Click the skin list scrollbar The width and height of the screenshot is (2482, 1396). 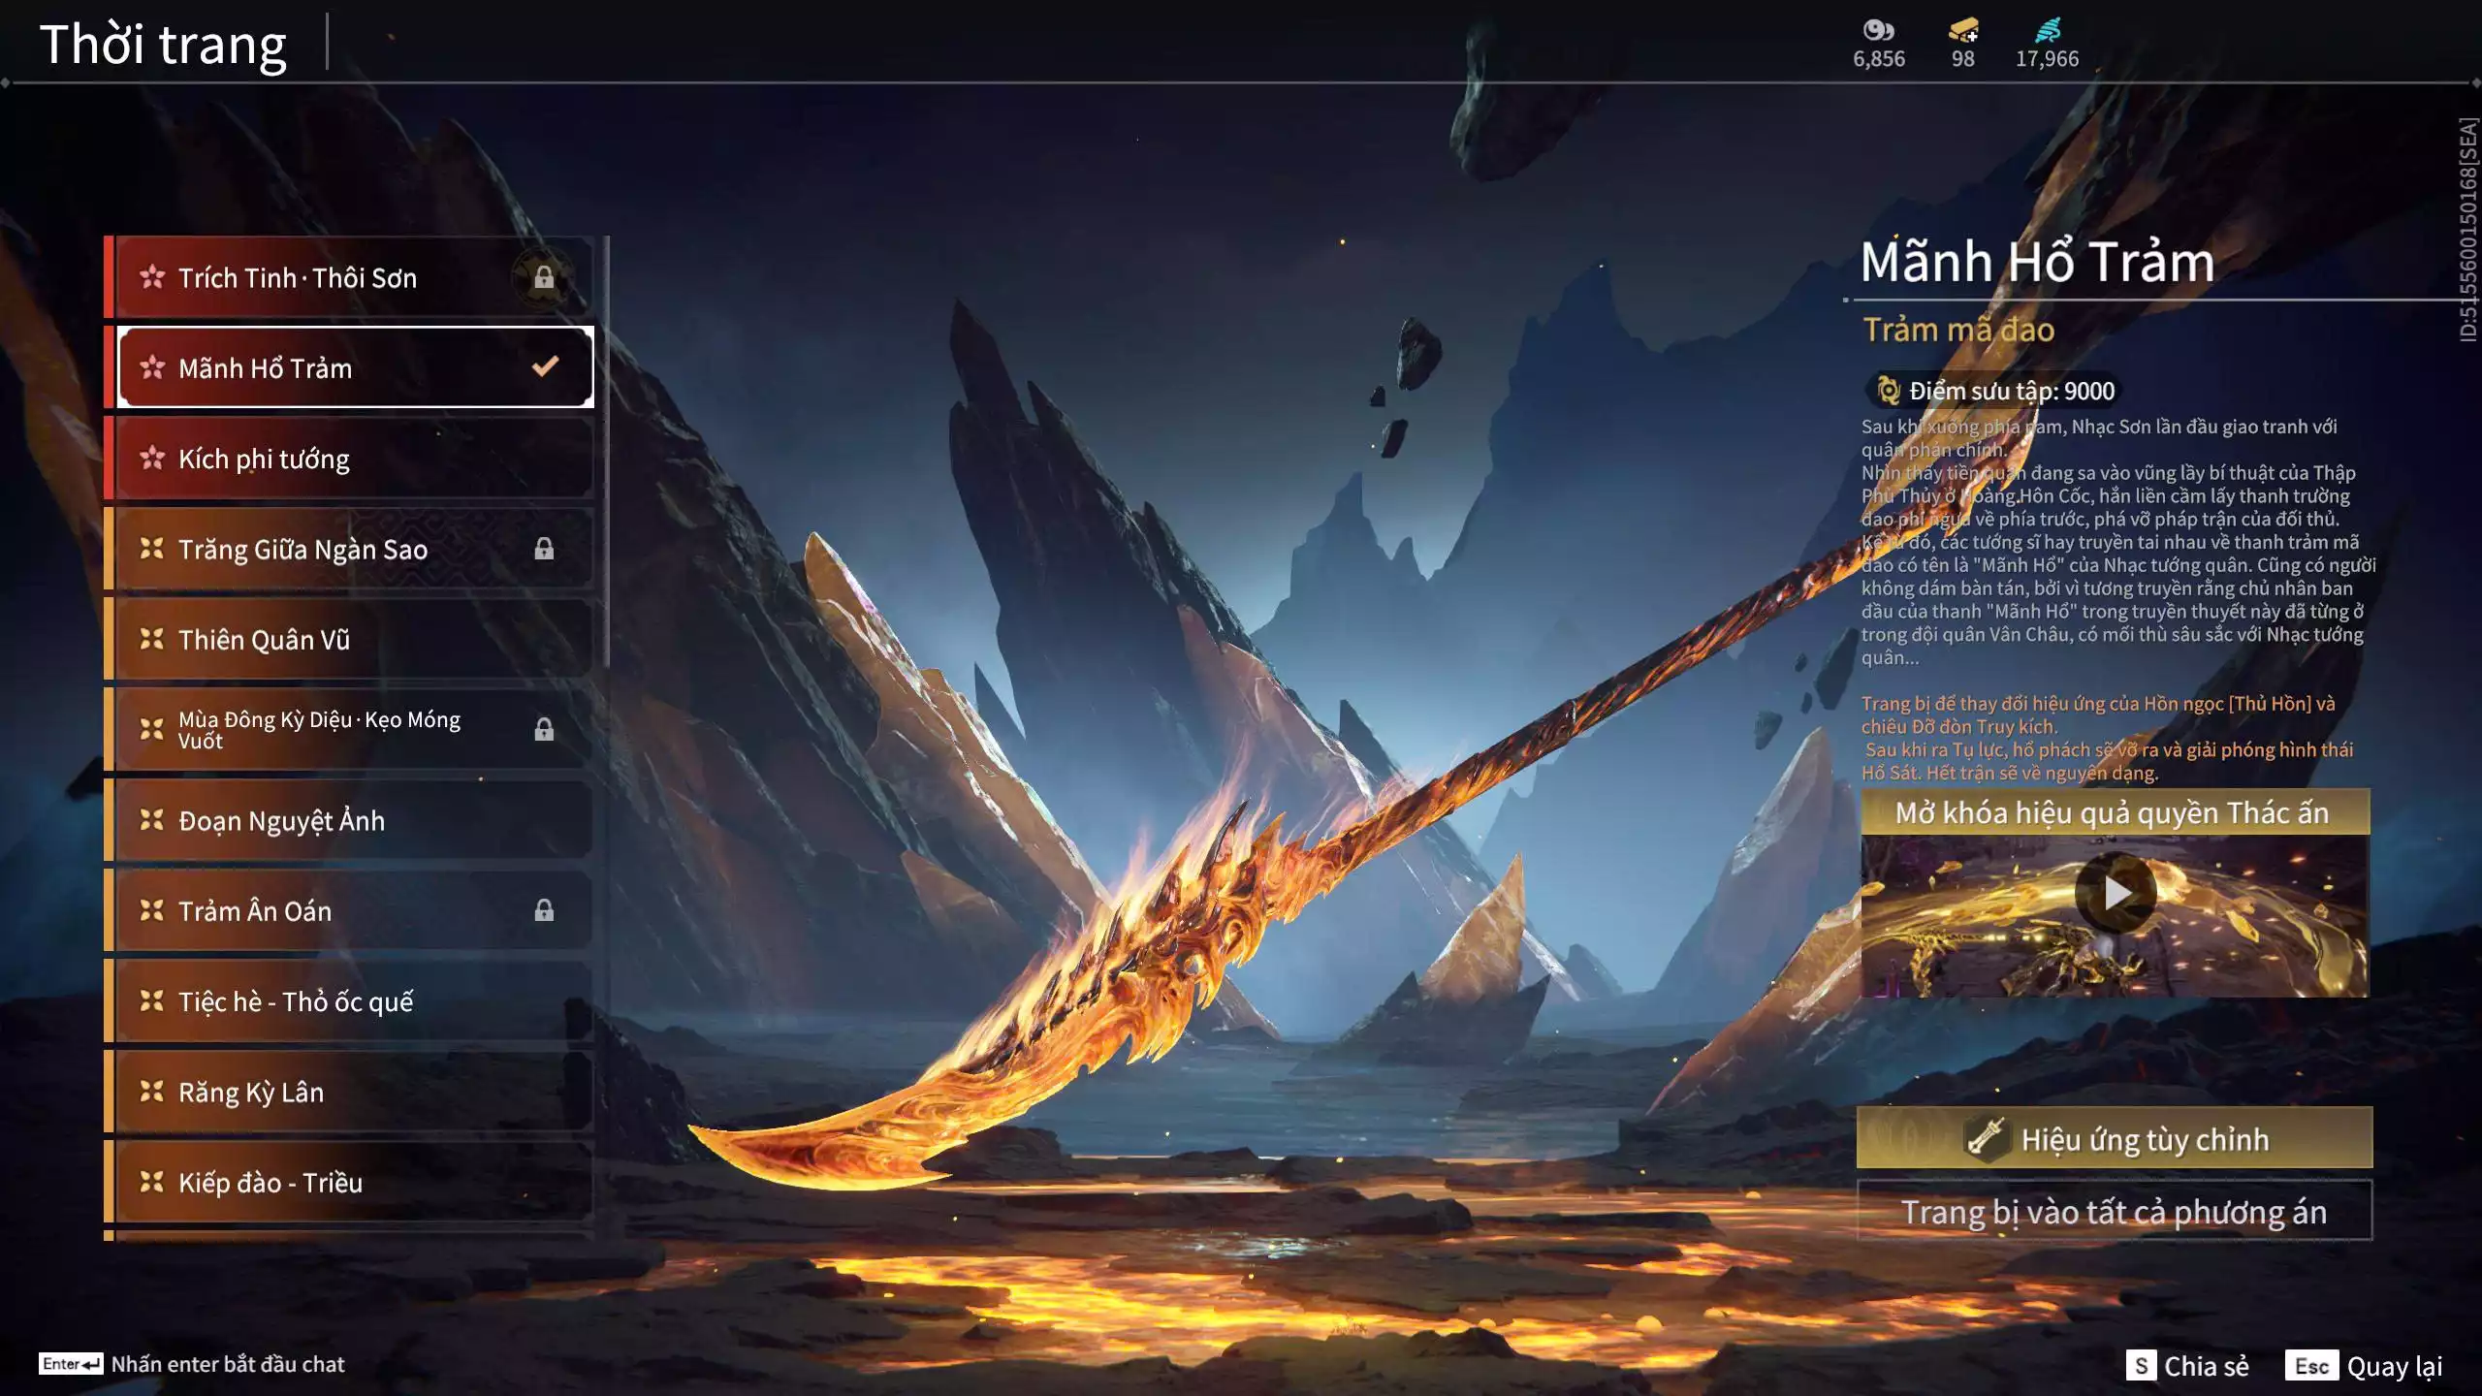click(x=607, y=451)
